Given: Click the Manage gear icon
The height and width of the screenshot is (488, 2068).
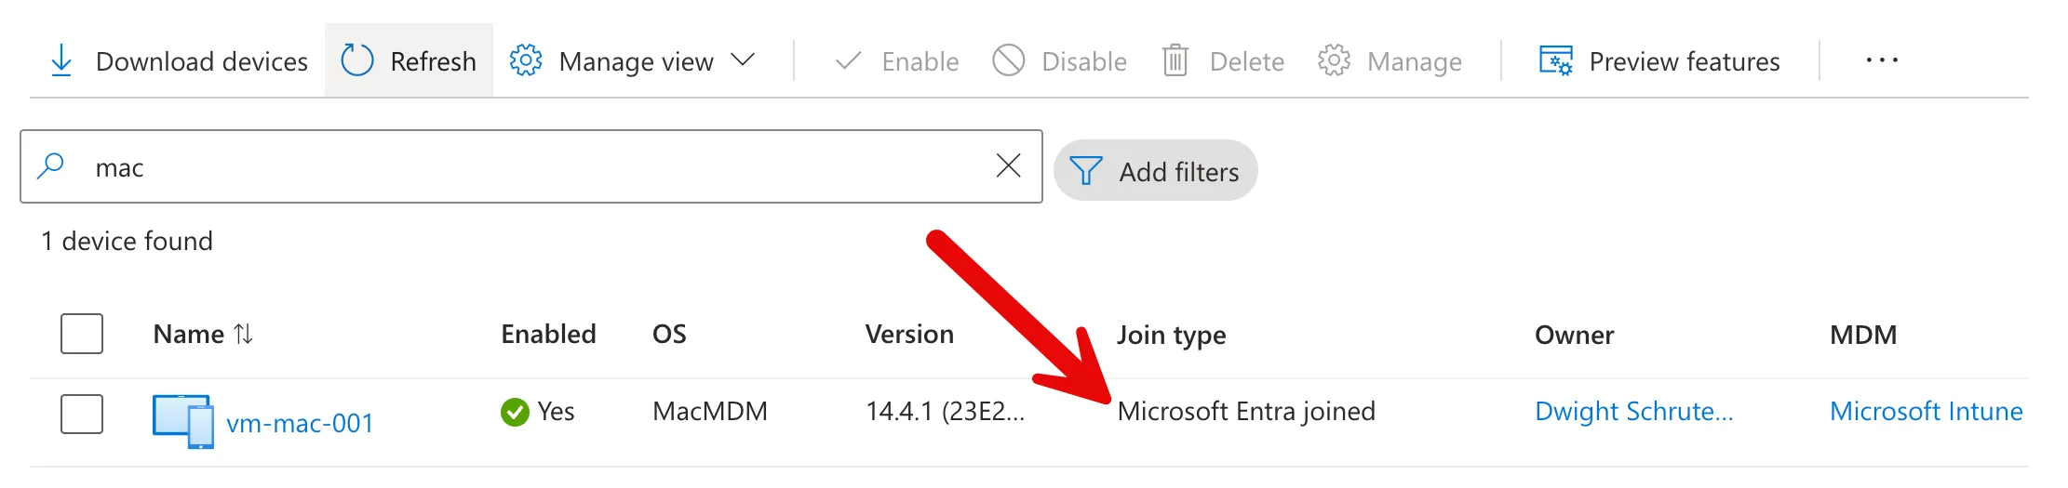Looking at the screenshot, I should pos(1334,60).
